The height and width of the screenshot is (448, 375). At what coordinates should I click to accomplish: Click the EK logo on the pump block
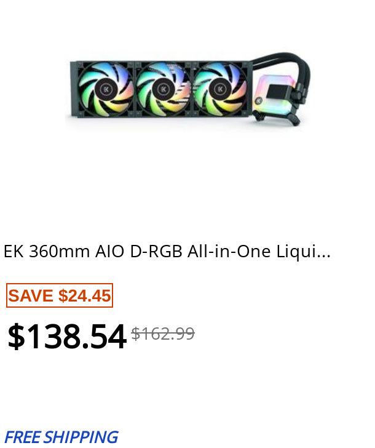259,100
